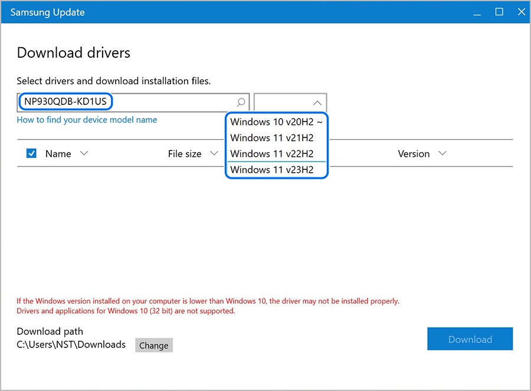Expand the File size column chevron
Image resolution: width=531 pixels, height=391 pixels.
click(214, 154)
